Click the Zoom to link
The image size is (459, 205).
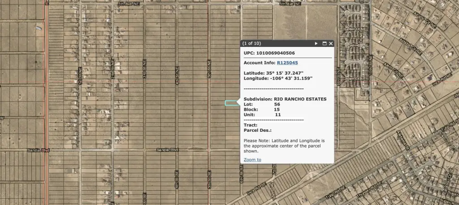click(x=252, y=159)
